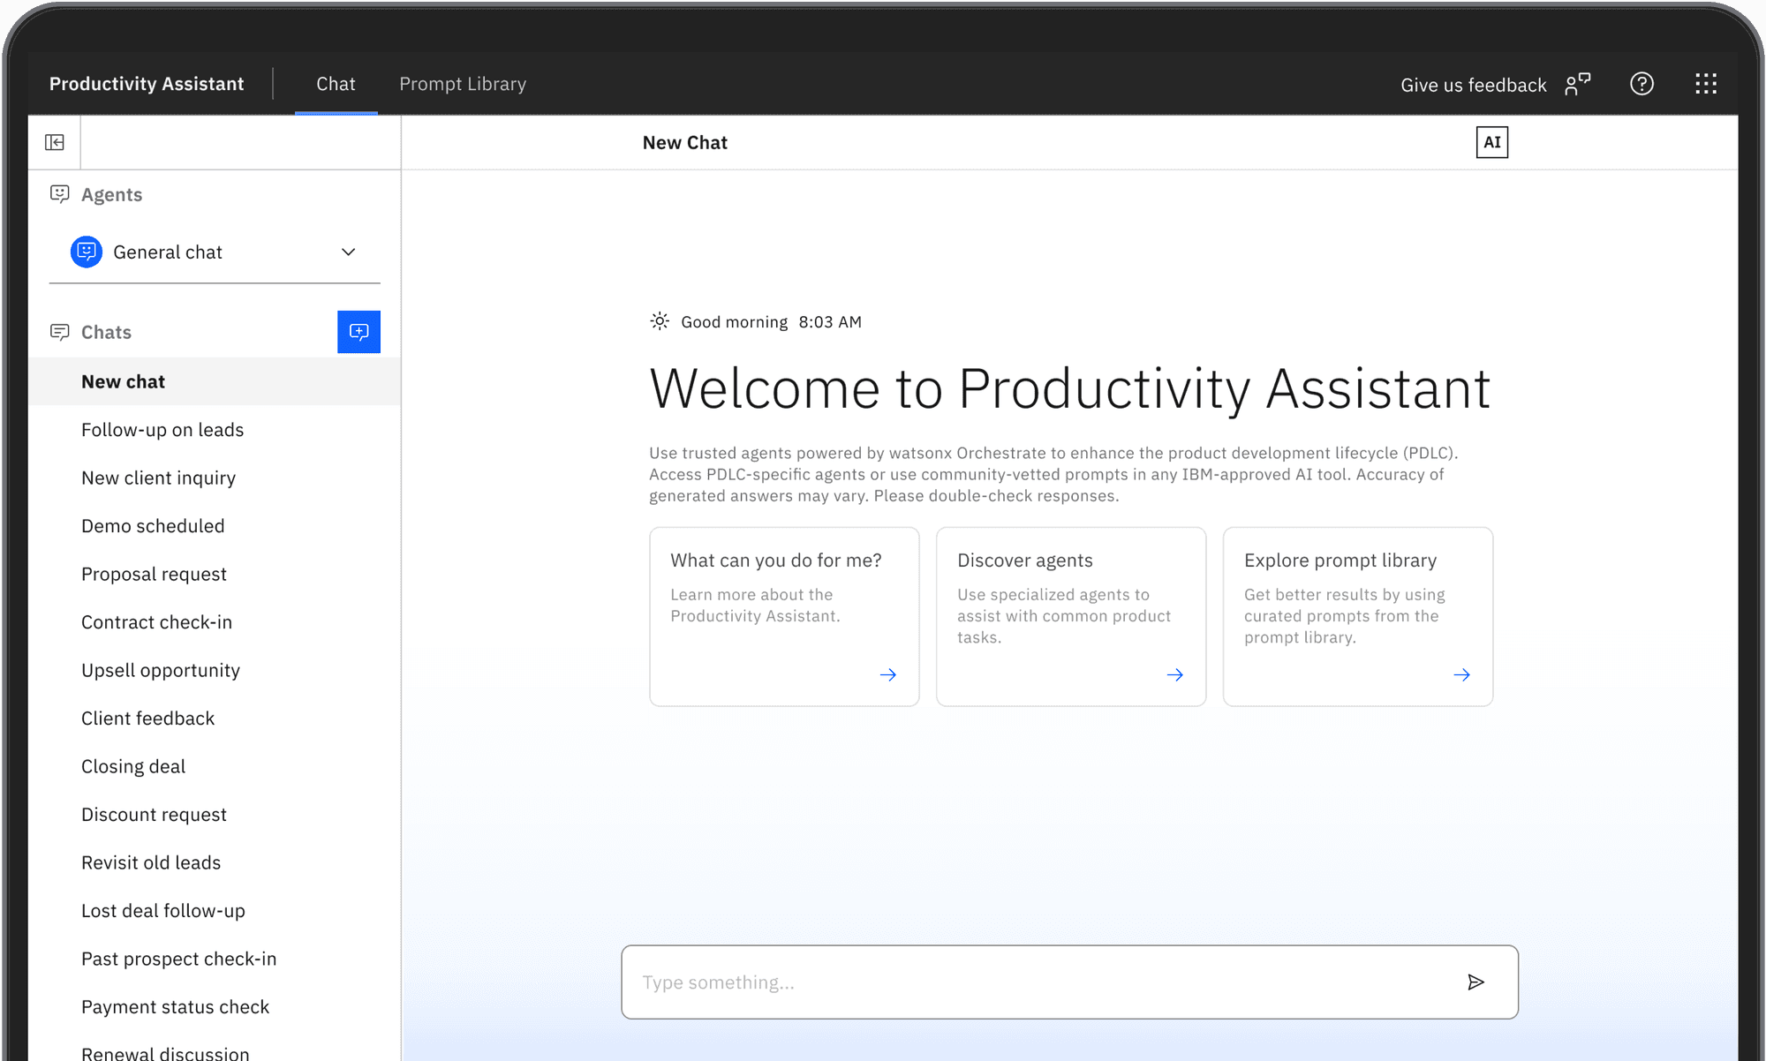
Task: Click the Give us feedback link
Action: click(1473, 85)
